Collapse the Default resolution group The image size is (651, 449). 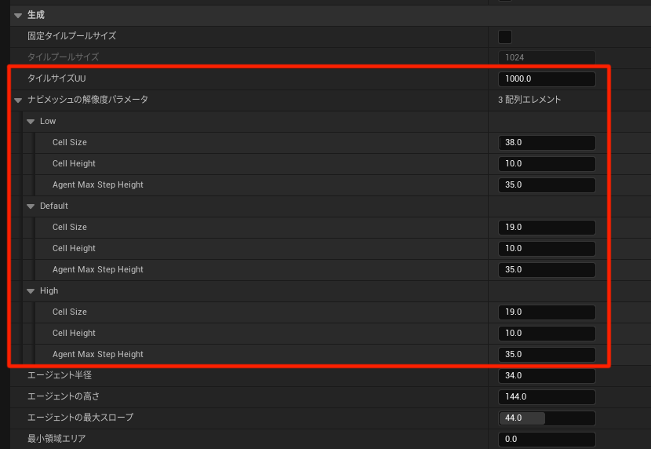31,206
